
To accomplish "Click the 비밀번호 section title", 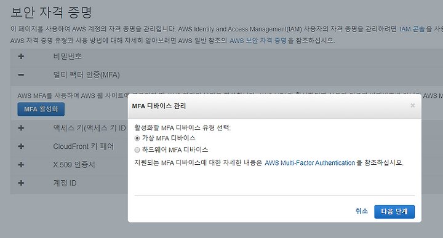I will click(x=68, y=57).
